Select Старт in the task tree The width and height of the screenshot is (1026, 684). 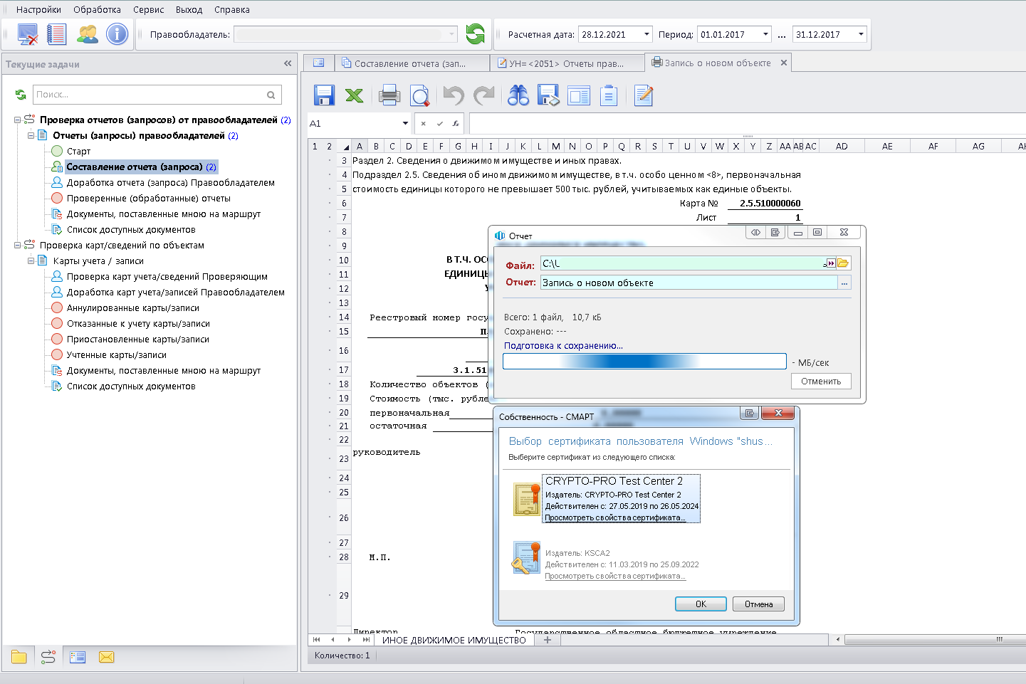(x=78, y=151)
